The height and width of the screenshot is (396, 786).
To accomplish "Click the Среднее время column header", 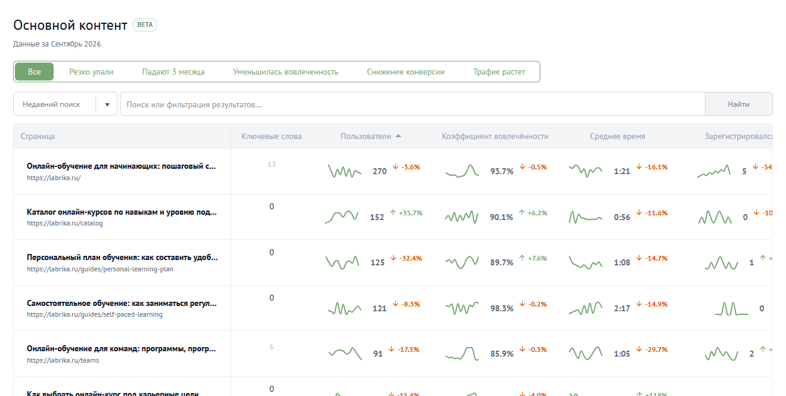I will [x=617, y=137].
